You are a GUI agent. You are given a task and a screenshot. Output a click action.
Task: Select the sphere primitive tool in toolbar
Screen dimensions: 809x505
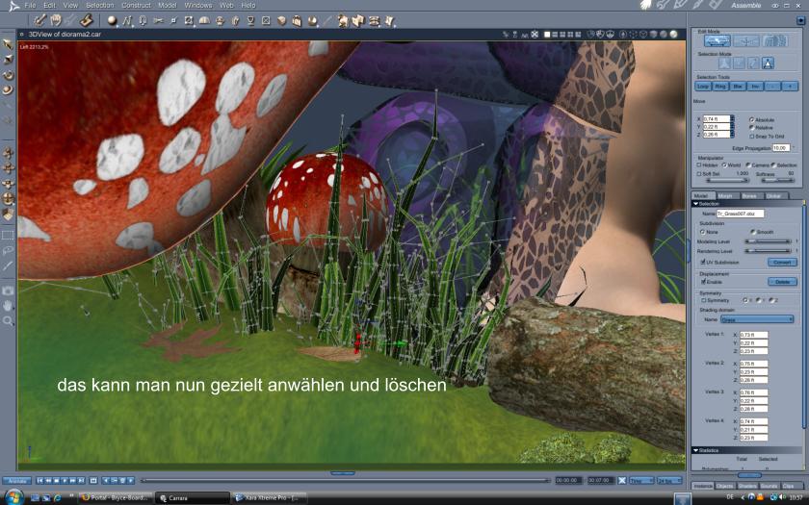(112, 20)
